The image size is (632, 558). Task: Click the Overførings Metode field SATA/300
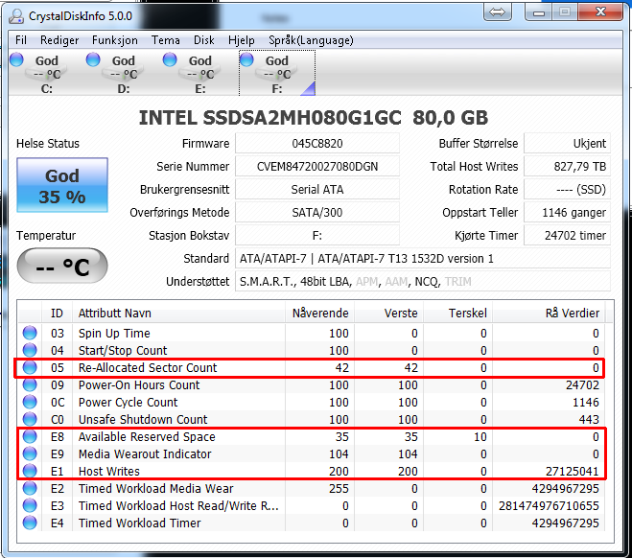click(x=317, y=212)
